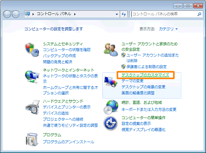Open 設定の提案の表示 link
The width and height of the screenshot is (206, 153).
click(136, 124)
